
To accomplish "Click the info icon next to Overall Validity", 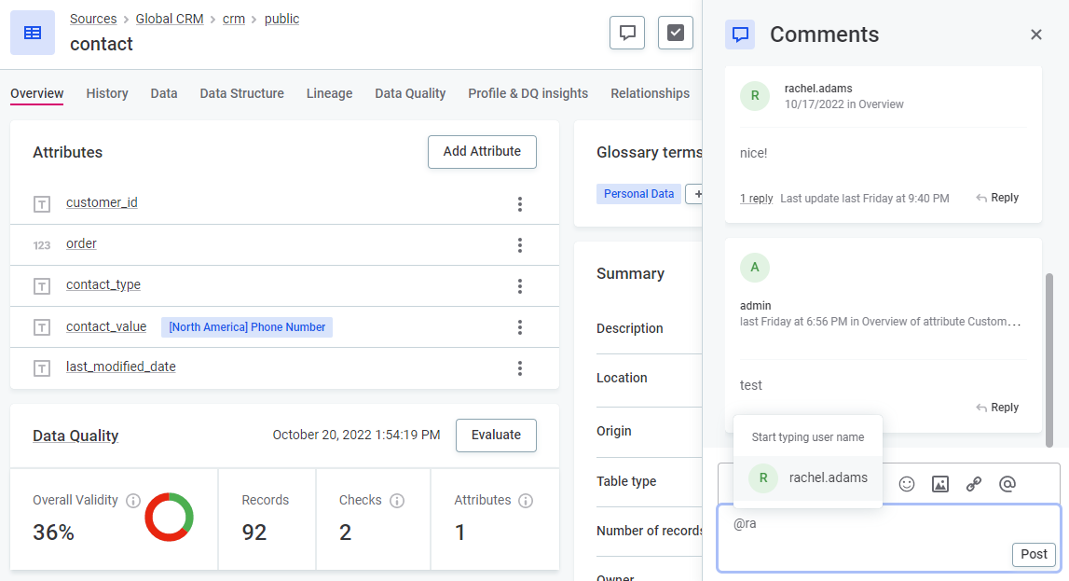I will pos(133,501).
